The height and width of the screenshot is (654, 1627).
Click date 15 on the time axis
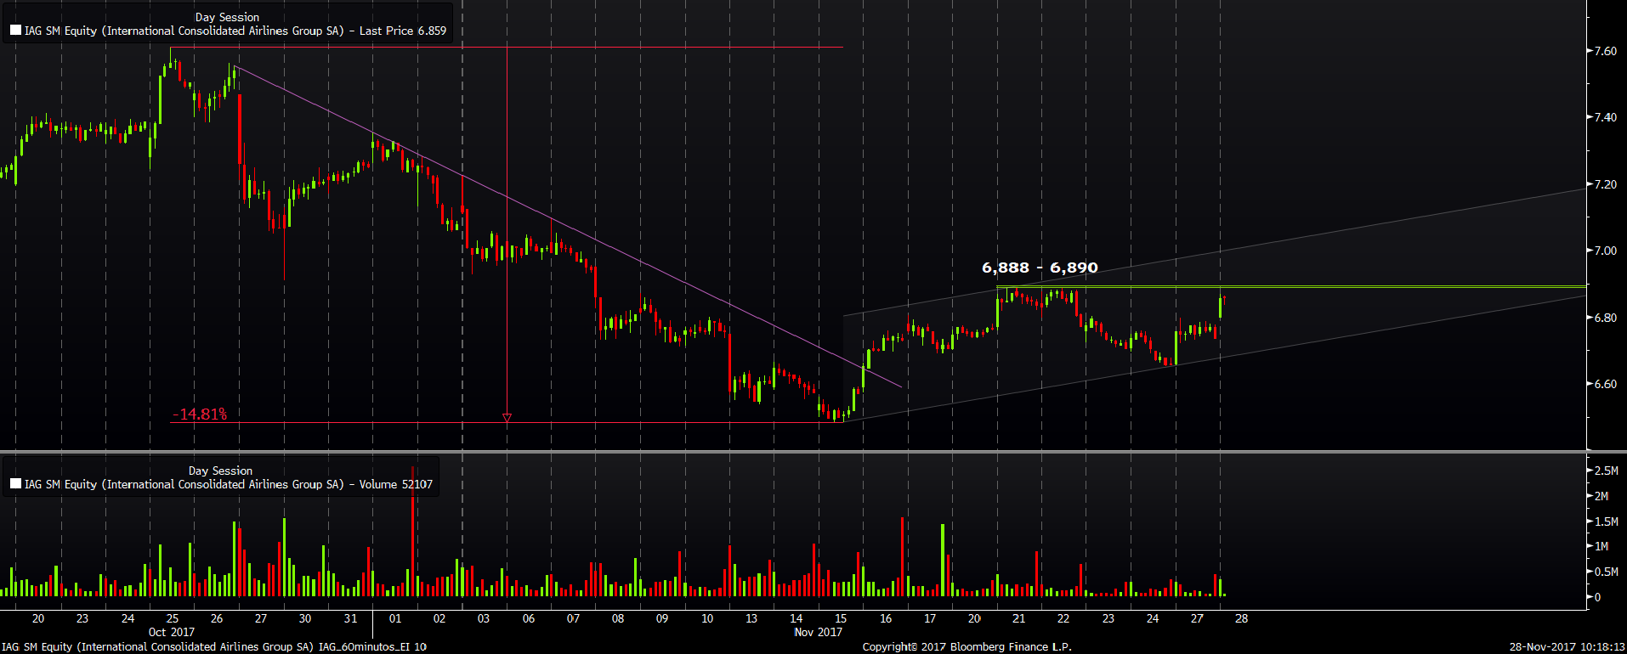841,618
